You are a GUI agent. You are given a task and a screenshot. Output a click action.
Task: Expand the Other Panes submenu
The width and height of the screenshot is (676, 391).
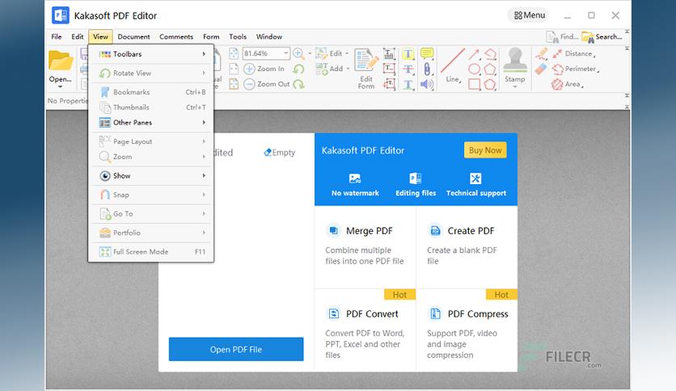pyautogui.click(x=151, y=123)
